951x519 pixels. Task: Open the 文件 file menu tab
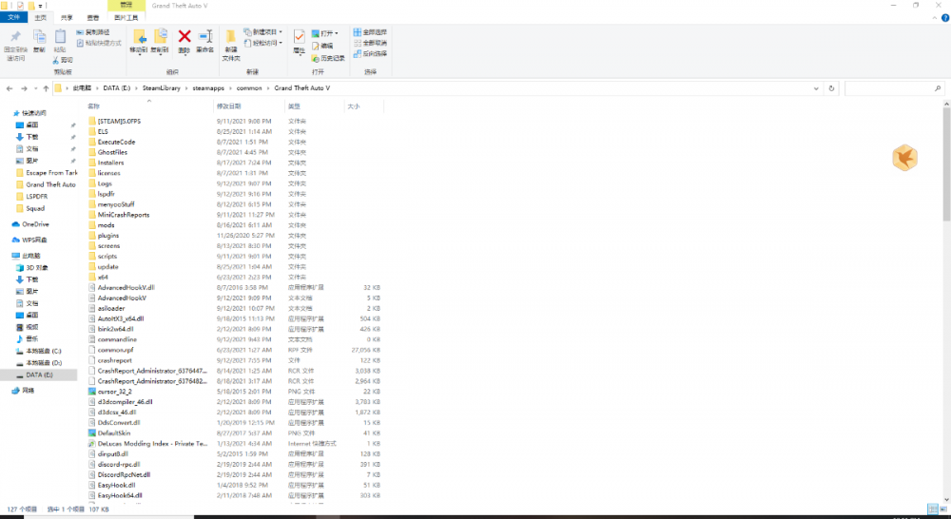pyautogui.click(x=13, y=17)
